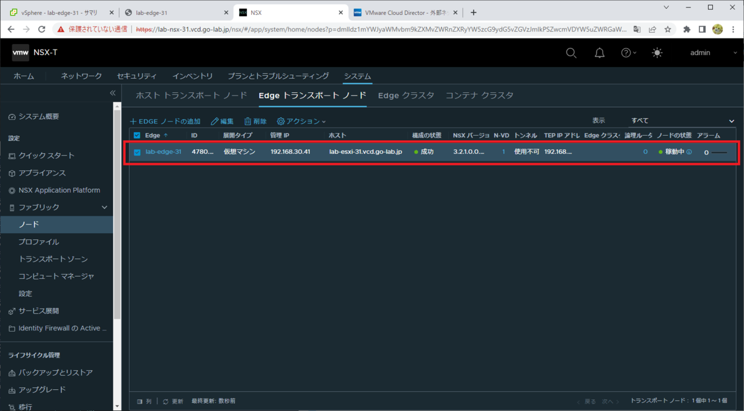Open the Chrome profile avatar icon

click(x=718, y=29)
